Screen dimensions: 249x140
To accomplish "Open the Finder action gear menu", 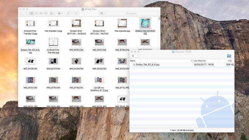I will 60,13.
